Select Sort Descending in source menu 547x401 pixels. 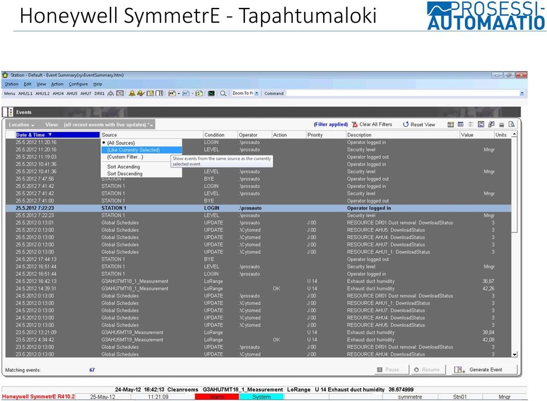(141, 174)
